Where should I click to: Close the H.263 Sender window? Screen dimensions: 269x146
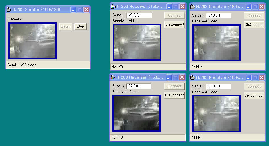(x=86, y=10)
